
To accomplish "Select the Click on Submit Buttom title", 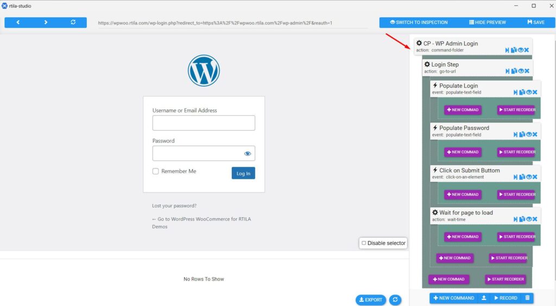I will (470, 170).
